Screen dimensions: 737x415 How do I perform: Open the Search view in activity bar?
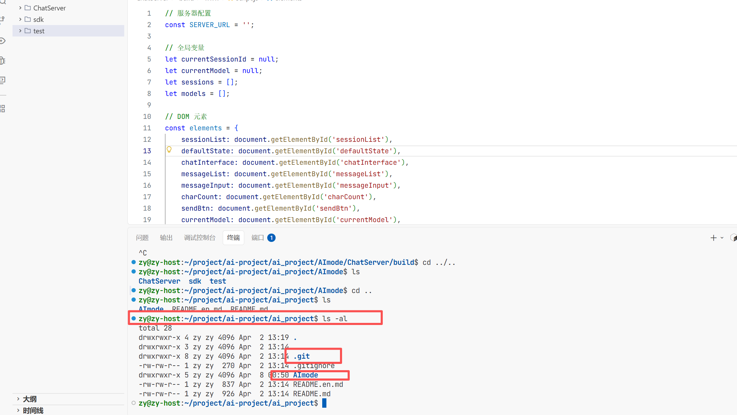(3, 2)
